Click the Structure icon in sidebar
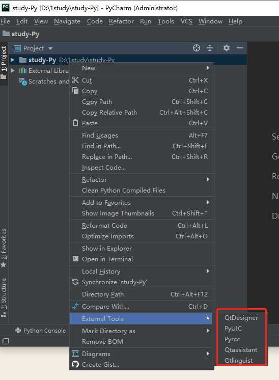The width and height of the screenshot is (279, 380). (4, 315)
